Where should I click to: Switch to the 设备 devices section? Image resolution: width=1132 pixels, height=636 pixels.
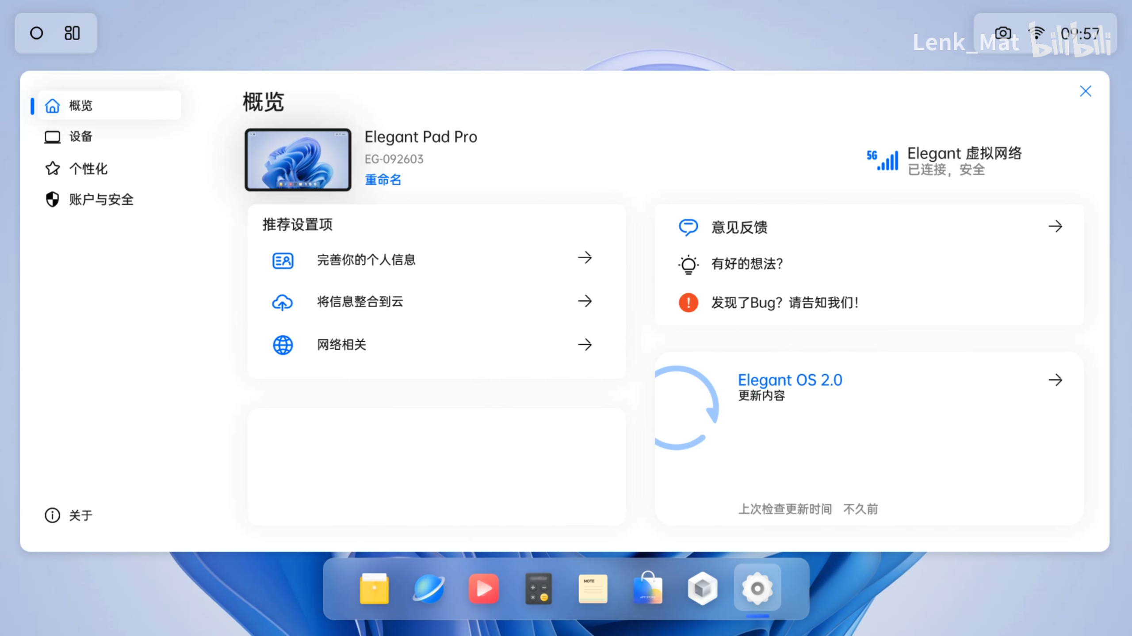[80, 136]
